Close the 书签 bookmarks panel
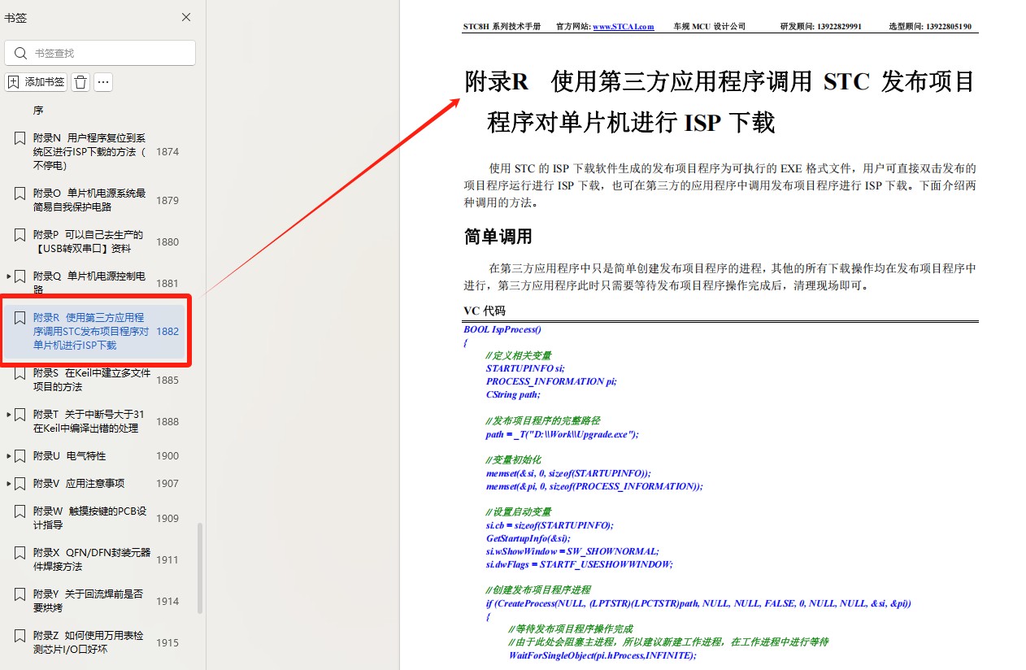Viewport: 1026px width, 670px height. coord(186,17)
